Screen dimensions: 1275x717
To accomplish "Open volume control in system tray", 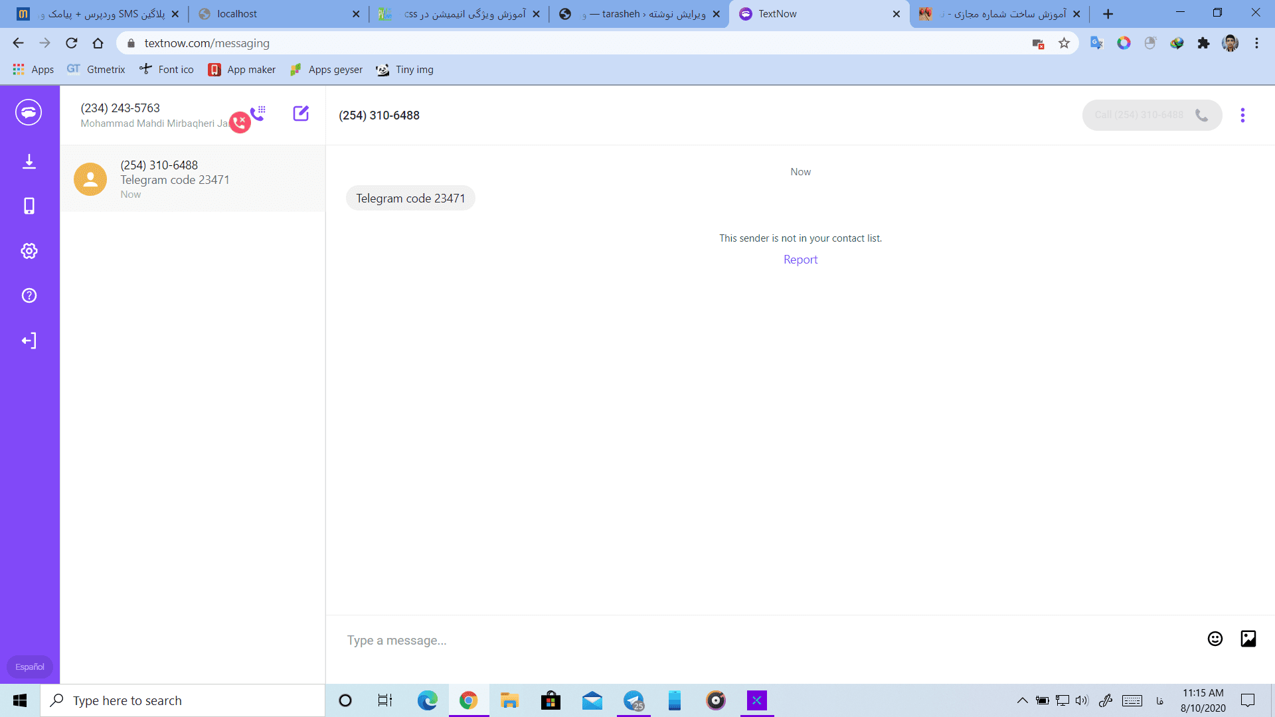I will coord(1082,700).
